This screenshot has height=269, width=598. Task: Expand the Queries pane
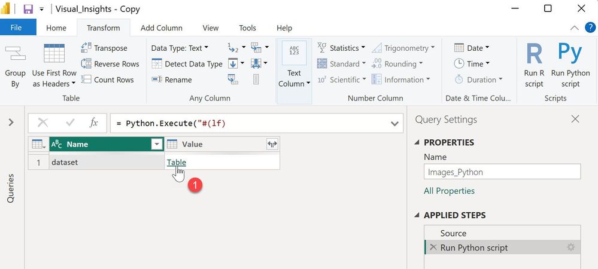pyautogui.click(x=11, y=123)
